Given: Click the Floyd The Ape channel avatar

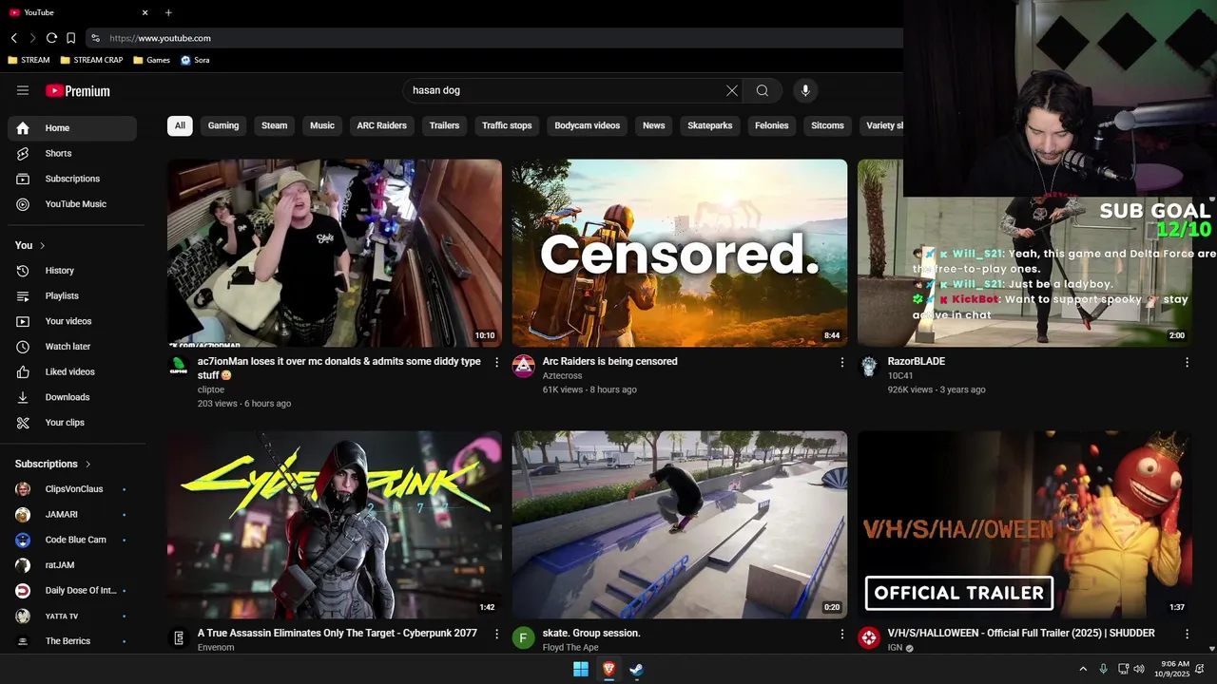Looking at the screenshot, I should pos(524,638).
